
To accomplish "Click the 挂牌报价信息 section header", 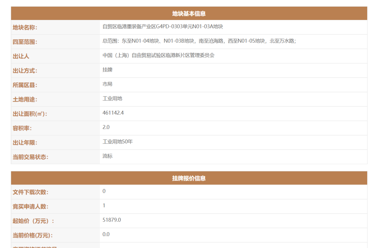I will pos(189,178).
